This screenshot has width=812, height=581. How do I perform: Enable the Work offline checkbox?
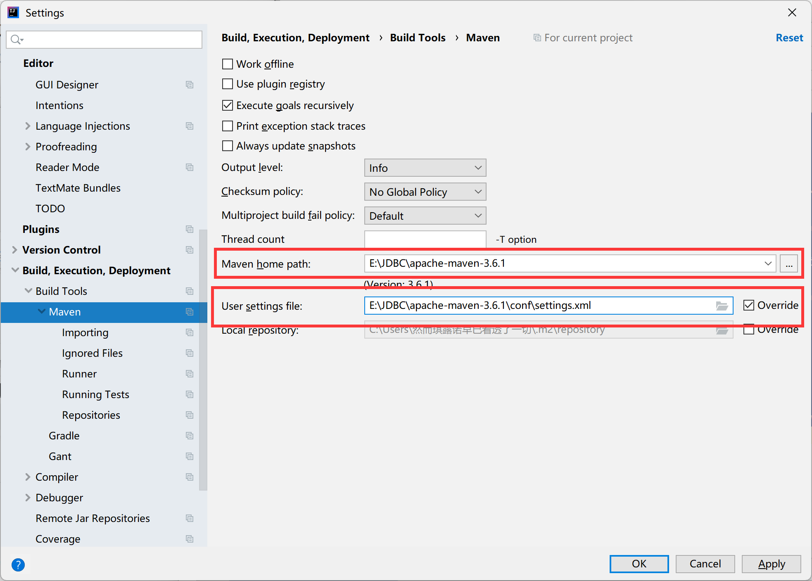click(228, 64)
